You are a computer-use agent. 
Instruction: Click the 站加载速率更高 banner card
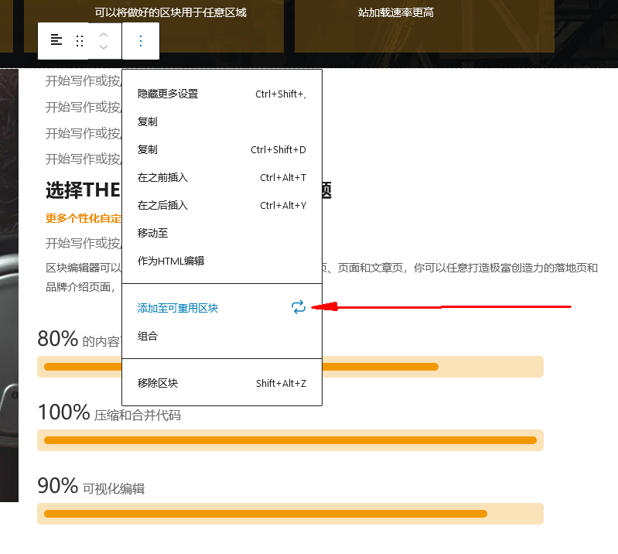[425, 25]
